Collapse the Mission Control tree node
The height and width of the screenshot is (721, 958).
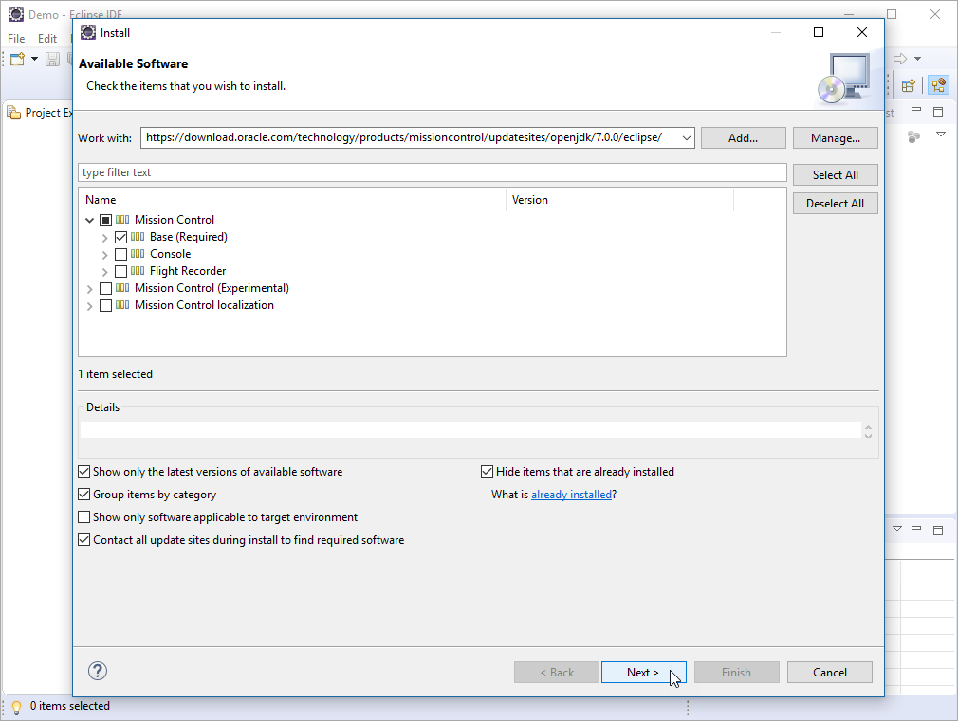[x=90, y=220]
